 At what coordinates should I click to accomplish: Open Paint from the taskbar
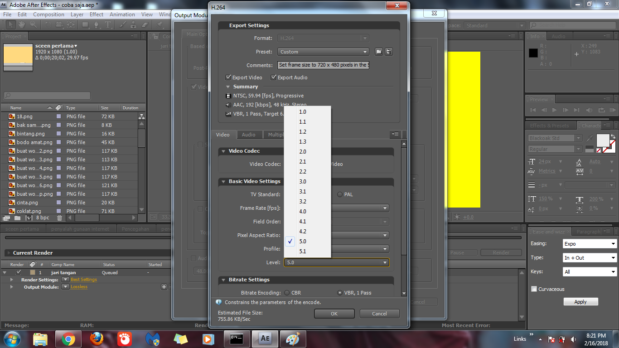(293, 339)
